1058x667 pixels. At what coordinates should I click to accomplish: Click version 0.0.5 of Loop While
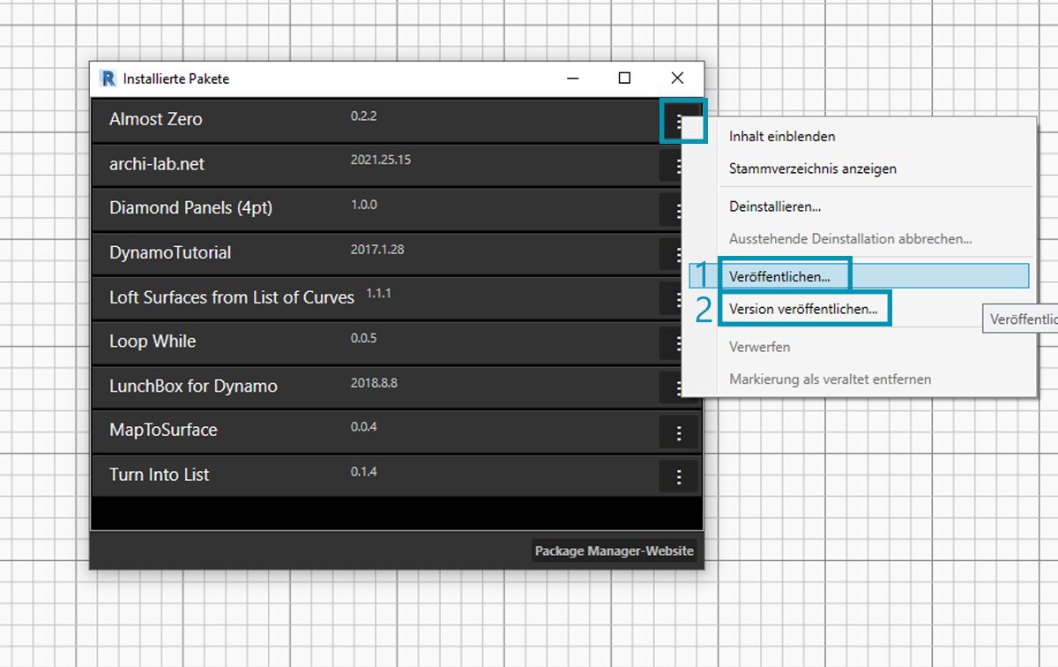(x=364, y=338)
